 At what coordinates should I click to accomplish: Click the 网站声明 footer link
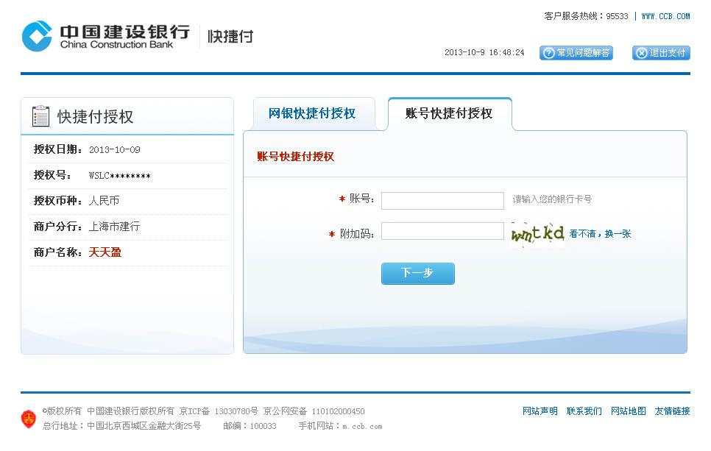pyautogui.click(x=540, y=411)
